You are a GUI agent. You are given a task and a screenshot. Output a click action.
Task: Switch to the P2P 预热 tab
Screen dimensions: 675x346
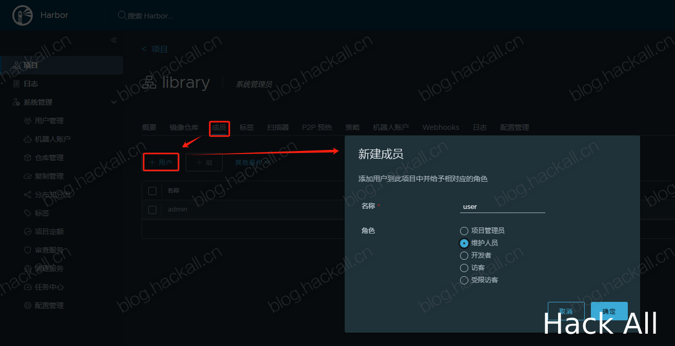tap(317, 127)
